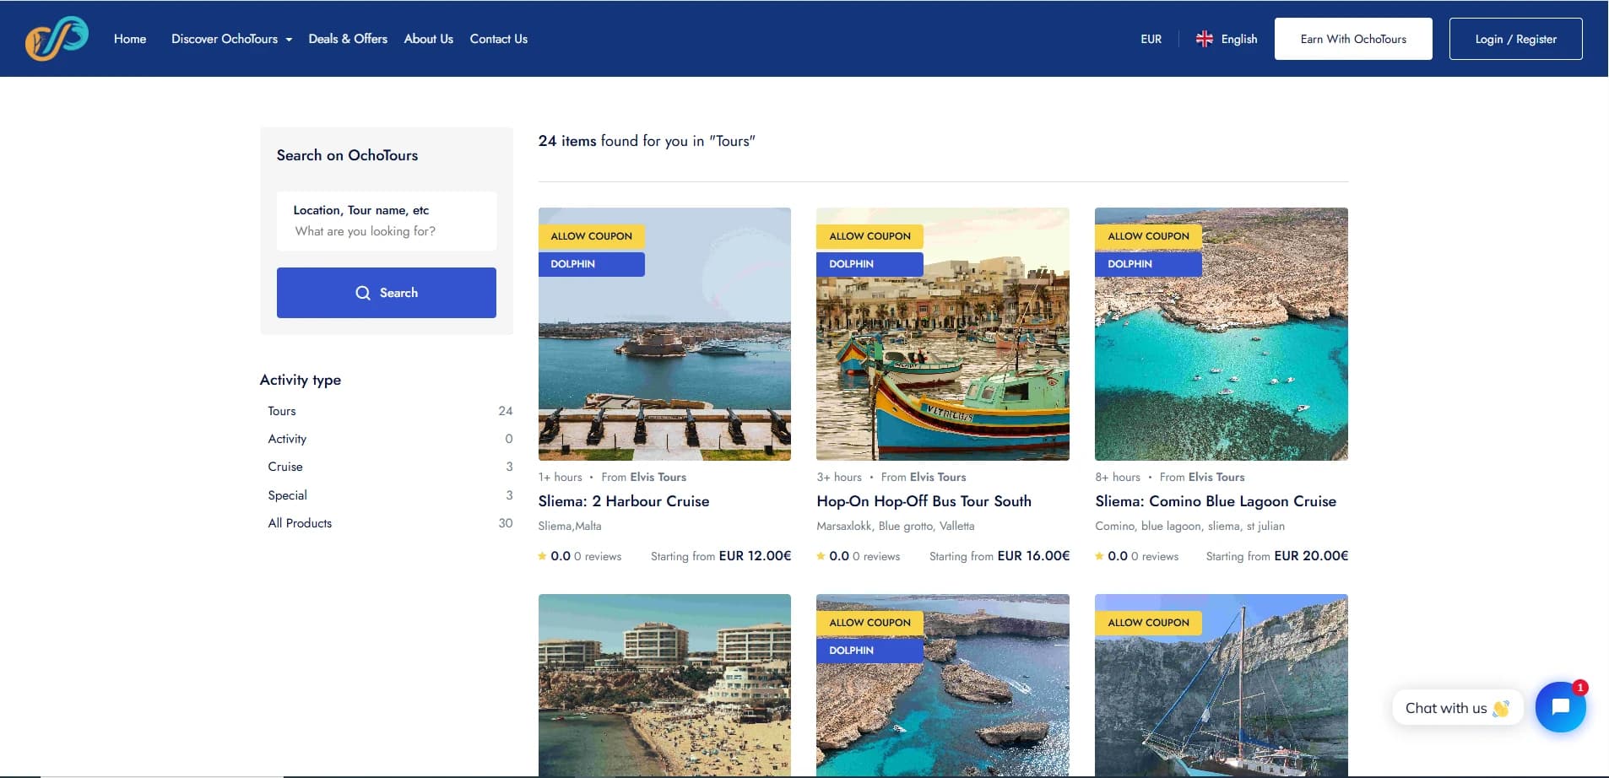Click the colorful fishing boats thumbnail
The image size is (1609, 778).
943,334
